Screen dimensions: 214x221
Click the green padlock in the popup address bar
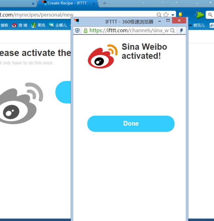pos(86,31)
